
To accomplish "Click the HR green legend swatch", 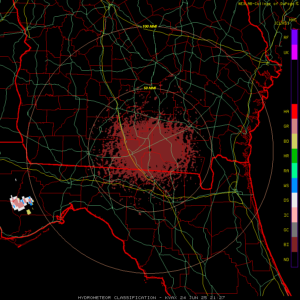I will click(x=294, y=156).
